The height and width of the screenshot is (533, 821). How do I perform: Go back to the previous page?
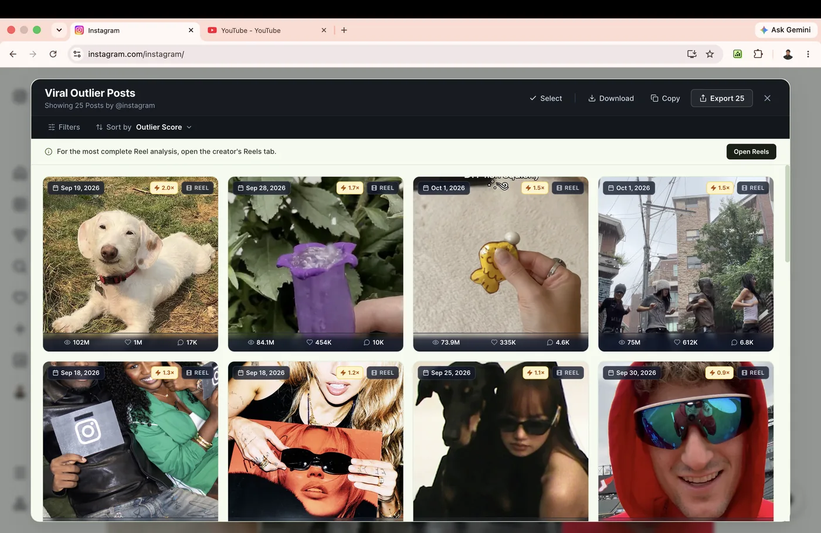[x=13, y=54]
